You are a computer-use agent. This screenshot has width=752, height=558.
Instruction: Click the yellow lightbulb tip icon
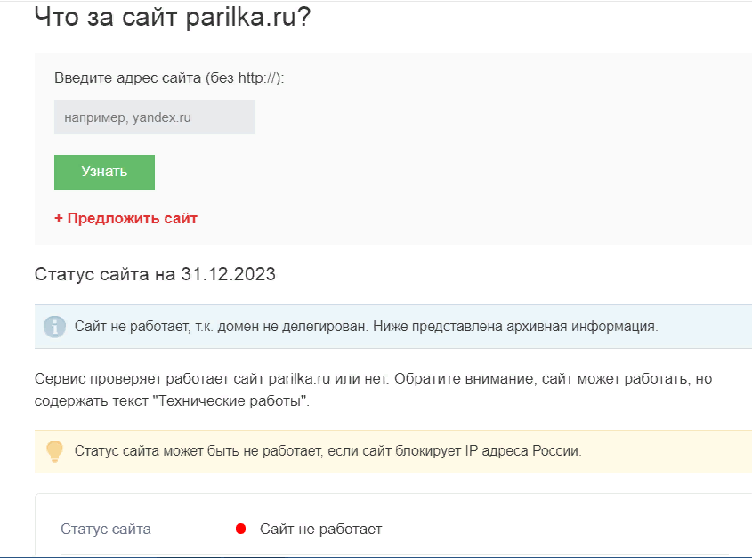pyautogui.click(x=54, y=451)
